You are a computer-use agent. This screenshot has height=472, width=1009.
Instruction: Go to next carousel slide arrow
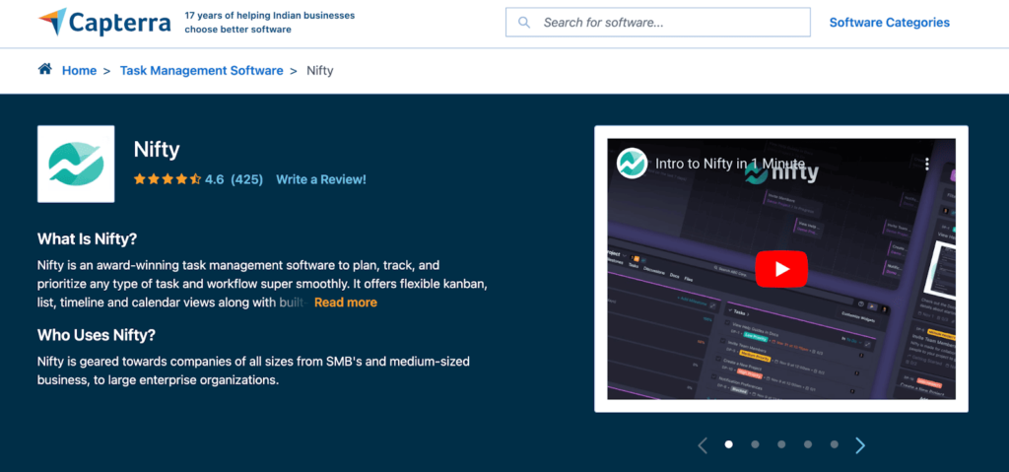click(860, 445)
